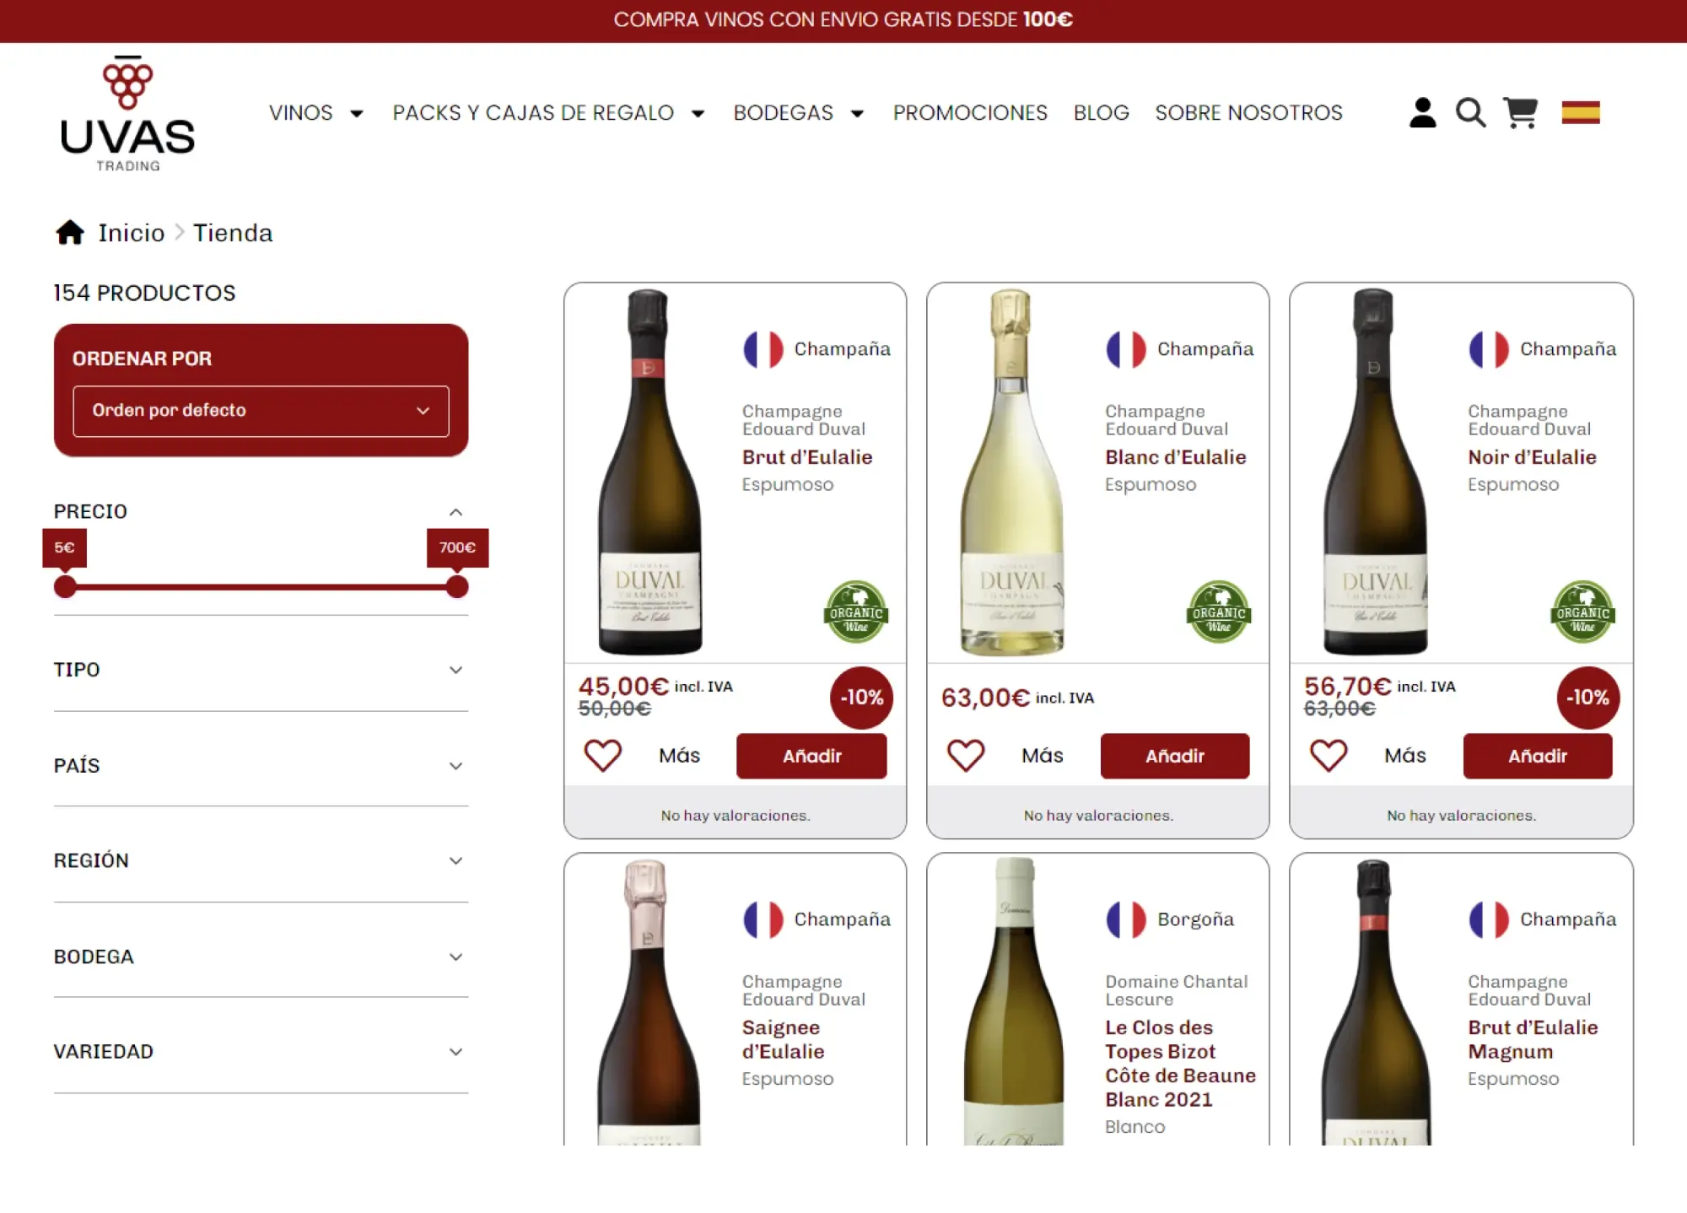Click 'Más' under Blanc d'Eulalie

click(1042, 756)
